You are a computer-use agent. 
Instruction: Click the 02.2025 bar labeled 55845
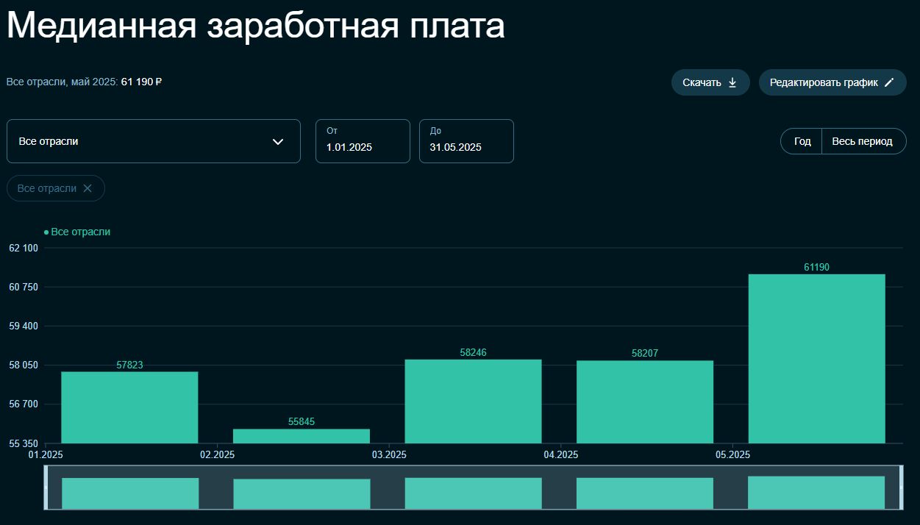[302, 436]
